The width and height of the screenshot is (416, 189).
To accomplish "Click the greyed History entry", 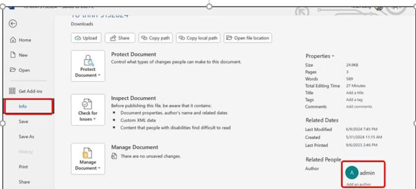I will coord(25,152).
